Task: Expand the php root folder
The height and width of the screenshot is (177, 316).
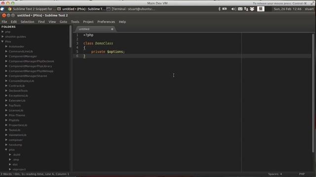Action: 2,31
